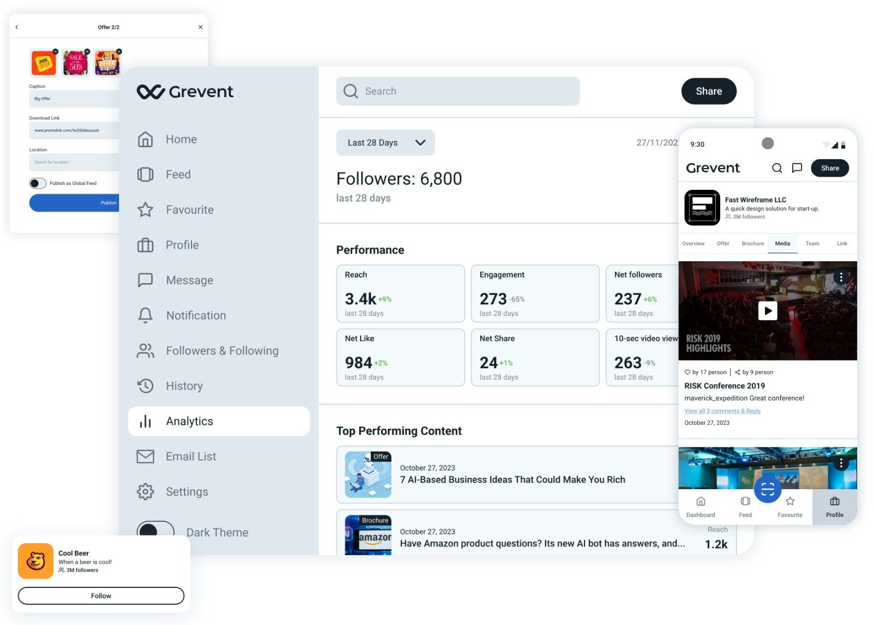Click the Offer content thumbnail image
The image size is (873, 625).
tap(368, 474)
